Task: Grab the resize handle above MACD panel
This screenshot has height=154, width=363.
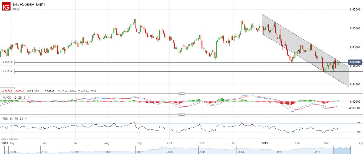Action: click(181, 93)
